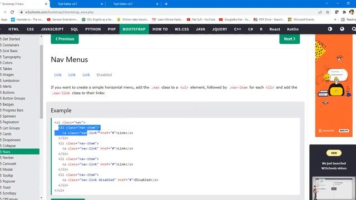Screen dimensions: 356x200
Task: Click the first Link in nav demo
Action: (x=58, y=74)
